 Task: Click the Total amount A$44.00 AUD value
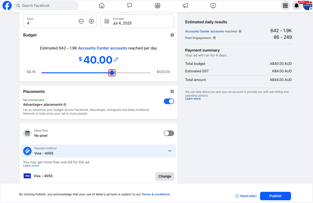point(281,80)
